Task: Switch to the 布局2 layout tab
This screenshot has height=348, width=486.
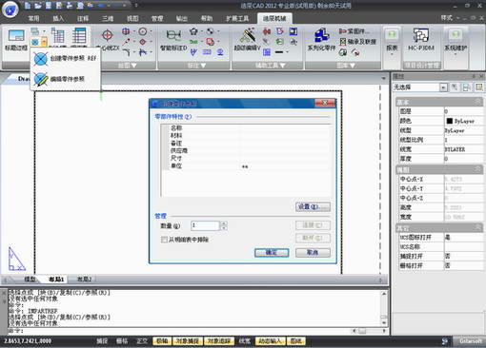Action: (84, 280)
